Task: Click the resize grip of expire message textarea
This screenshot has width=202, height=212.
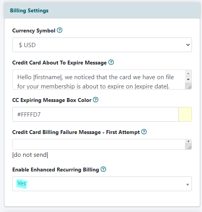Action: (x=190, y=88)
